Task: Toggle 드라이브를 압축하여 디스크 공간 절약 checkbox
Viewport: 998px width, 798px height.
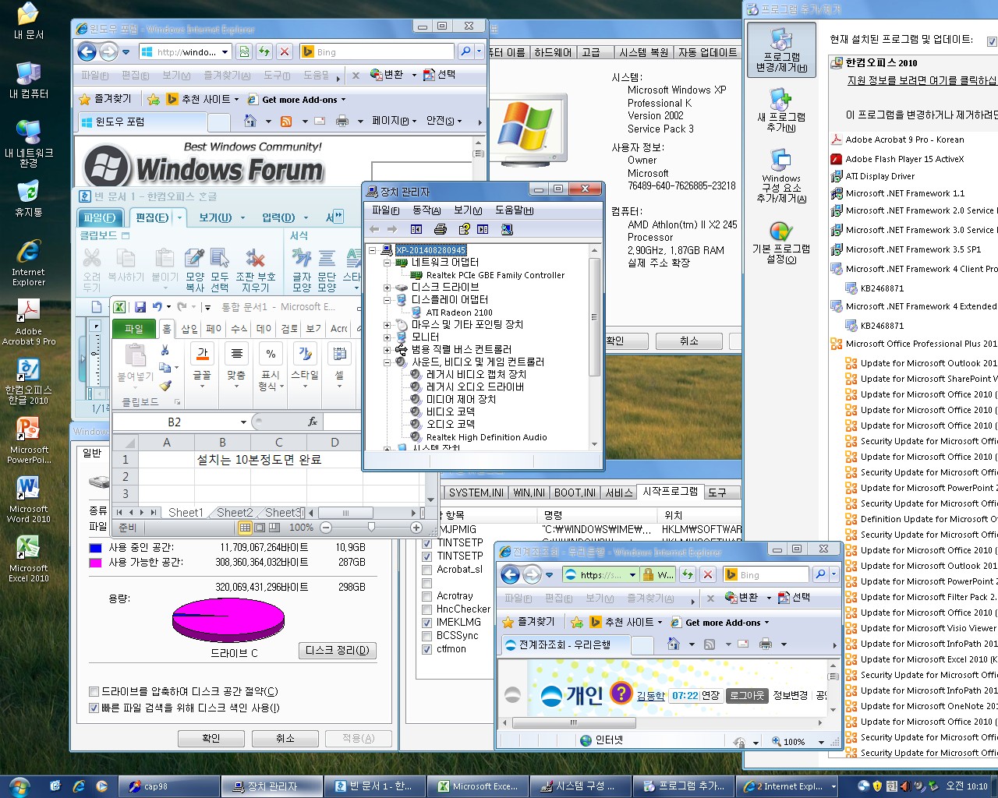Action: tap(94, 691)
